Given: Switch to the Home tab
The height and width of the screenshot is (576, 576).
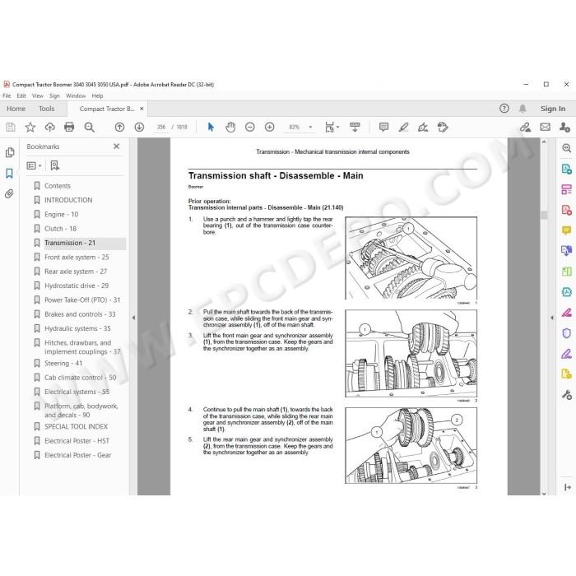Looking at the screenshot, I should point(16,109).
